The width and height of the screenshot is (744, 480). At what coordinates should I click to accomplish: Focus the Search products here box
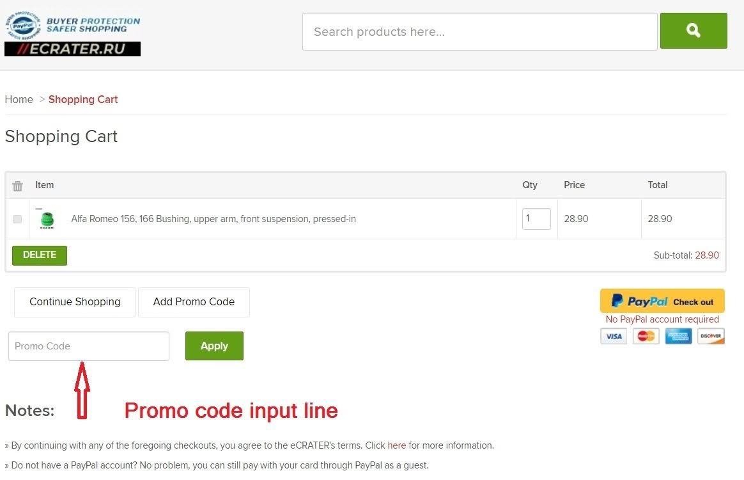coord(479,32)
